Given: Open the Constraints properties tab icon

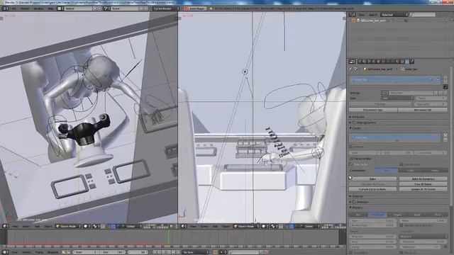Looking at the screenshot, I should [383, 62].
